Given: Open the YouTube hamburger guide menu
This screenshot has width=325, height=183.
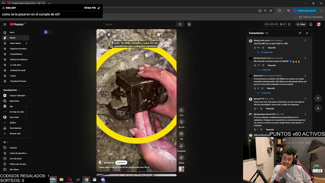Looking at the screenshot, I should coord(5,24).
